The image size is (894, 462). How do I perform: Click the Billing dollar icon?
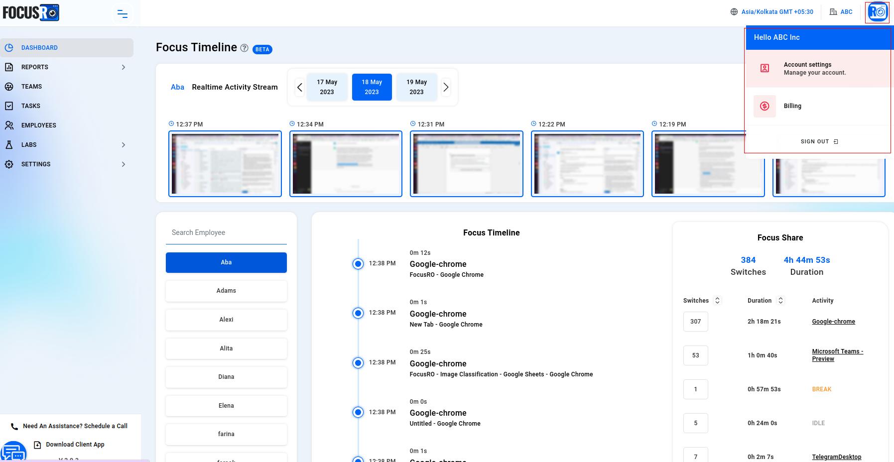point(765,106)
